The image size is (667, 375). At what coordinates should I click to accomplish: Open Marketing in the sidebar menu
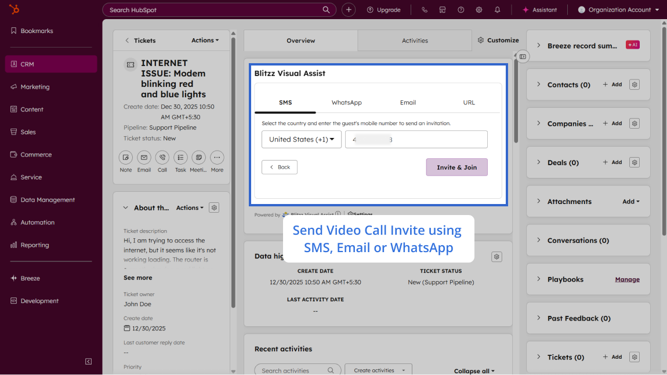(35, 87)
